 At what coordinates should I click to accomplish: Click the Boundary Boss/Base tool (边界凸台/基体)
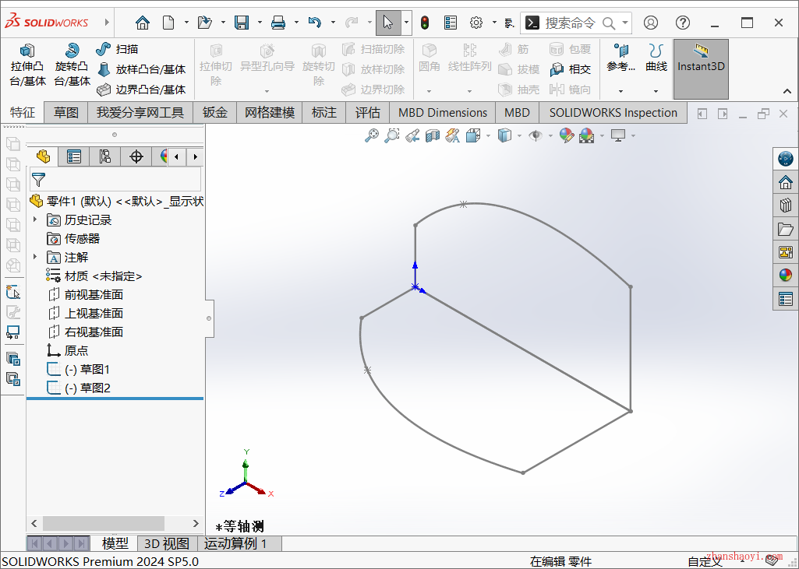click(x=141, y=90)
